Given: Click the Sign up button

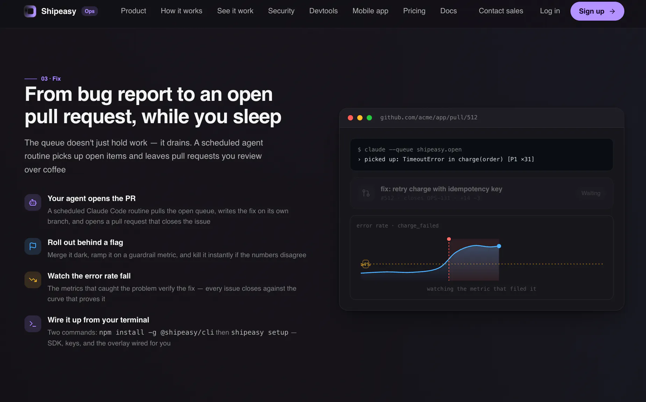Looking at the screenshot, I should click(x=597, y=11).
